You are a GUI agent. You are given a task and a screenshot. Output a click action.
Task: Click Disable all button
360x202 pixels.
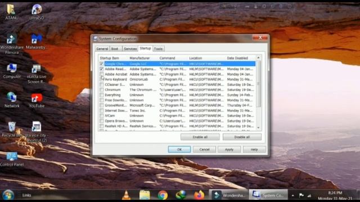tap(242, 137)
